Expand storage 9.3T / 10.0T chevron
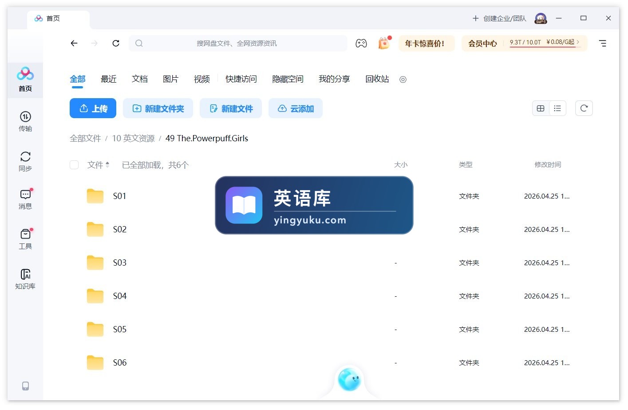 click(578, 42)
